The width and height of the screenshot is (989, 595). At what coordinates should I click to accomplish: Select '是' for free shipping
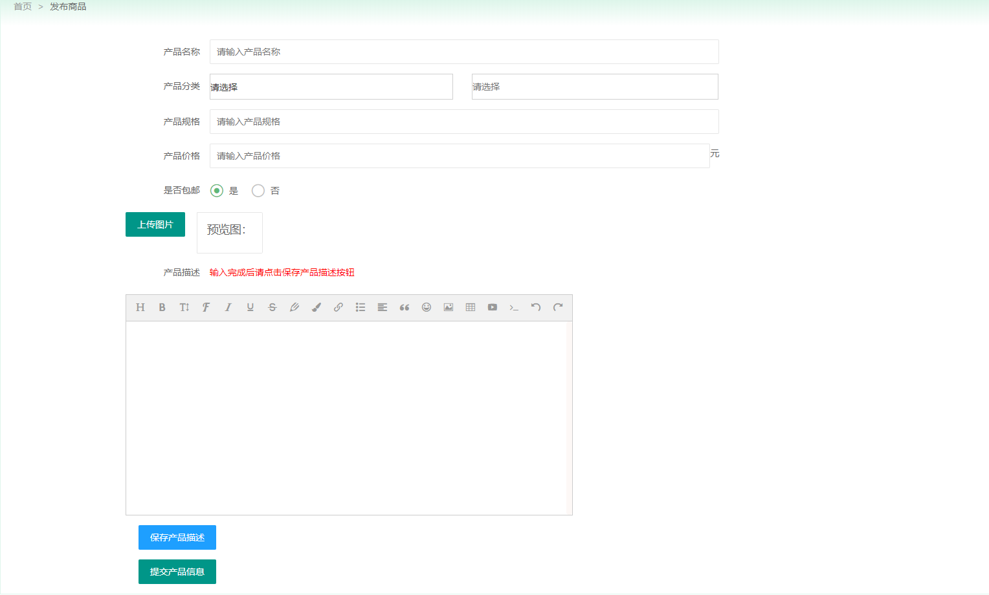[217, 191]
